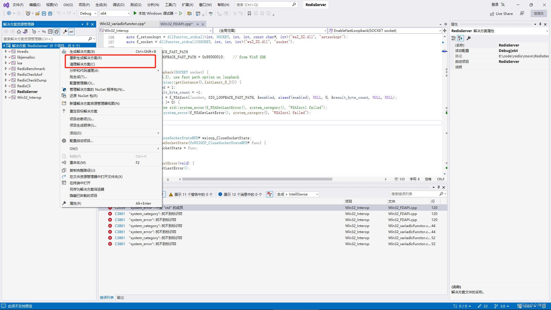This screenshot has height=310, width=551.
Task: Click the bookmark icon in toolbar
Action: coord(249,13)
